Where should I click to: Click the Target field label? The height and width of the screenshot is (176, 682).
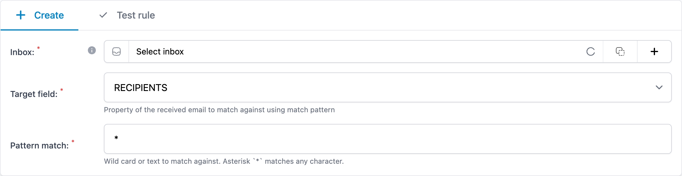pyautogui.click(x=34, y=94)
